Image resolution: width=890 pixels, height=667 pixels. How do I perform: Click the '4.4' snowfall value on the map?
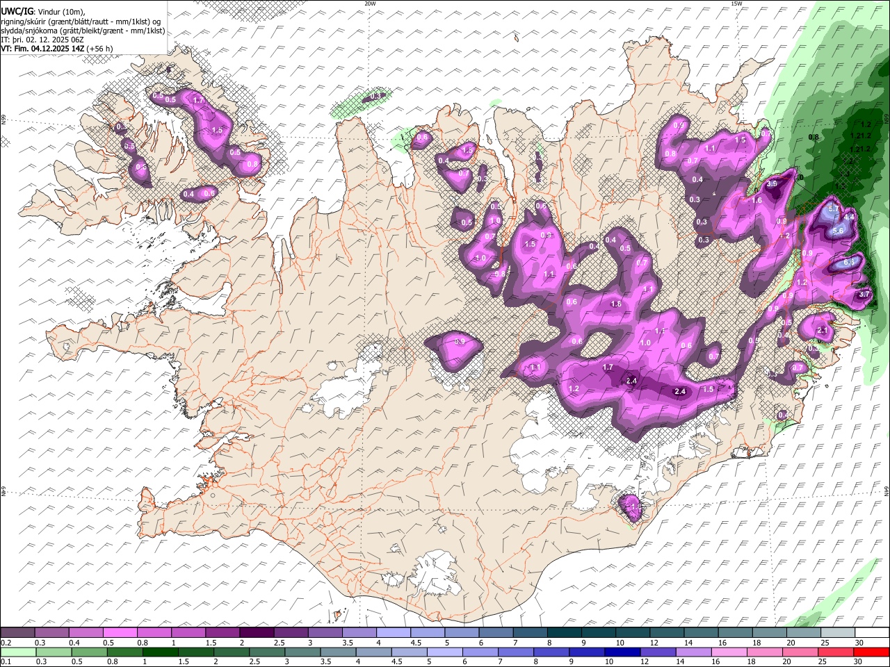click(848, 217)
